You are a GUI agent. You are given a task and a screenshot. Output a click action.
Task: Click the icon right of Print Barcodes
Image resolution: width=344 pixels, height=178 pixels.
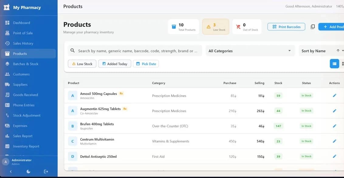[313, 27]
